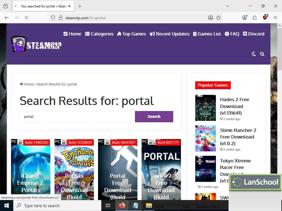Open the Firefox account icon
The width and height of the screenshot is (282, 211).
pos(245,17)
